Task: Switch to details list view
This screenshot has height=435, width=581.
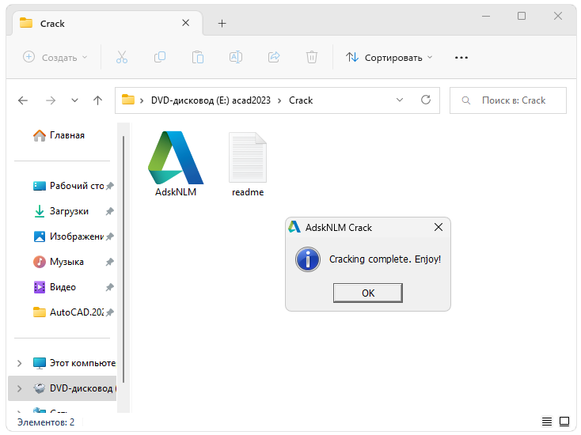Action: [547, 422]
